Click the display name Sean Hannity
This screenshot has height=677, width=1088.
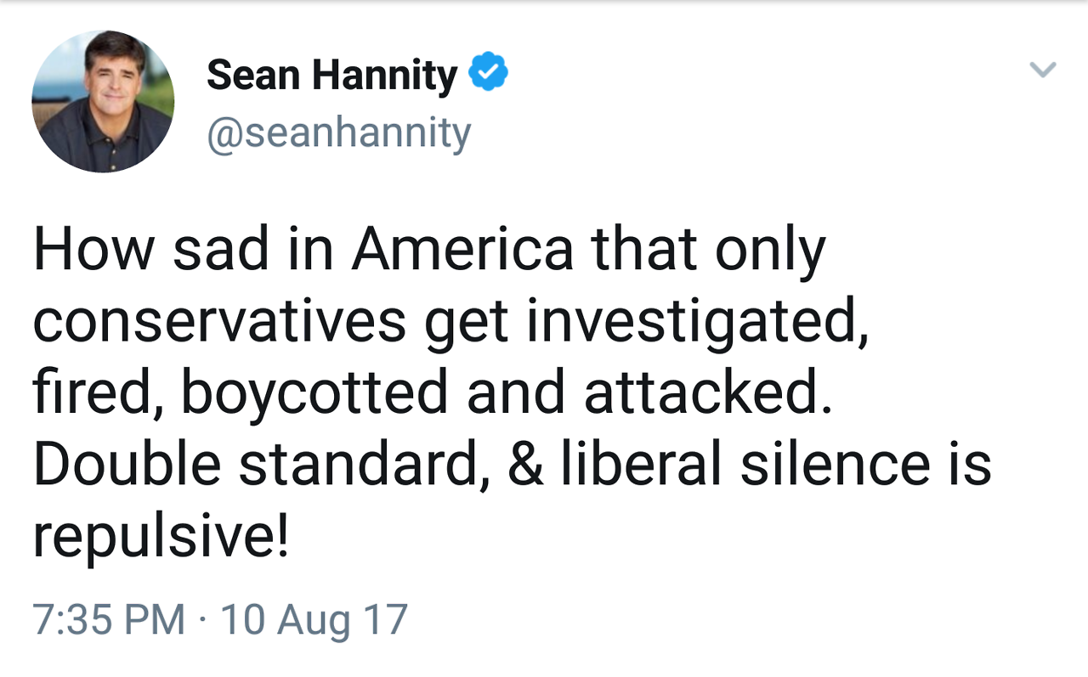331,75
